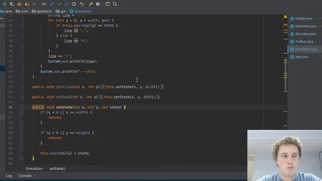
Task: Open the Log tab at bottom
Action: 9,176
